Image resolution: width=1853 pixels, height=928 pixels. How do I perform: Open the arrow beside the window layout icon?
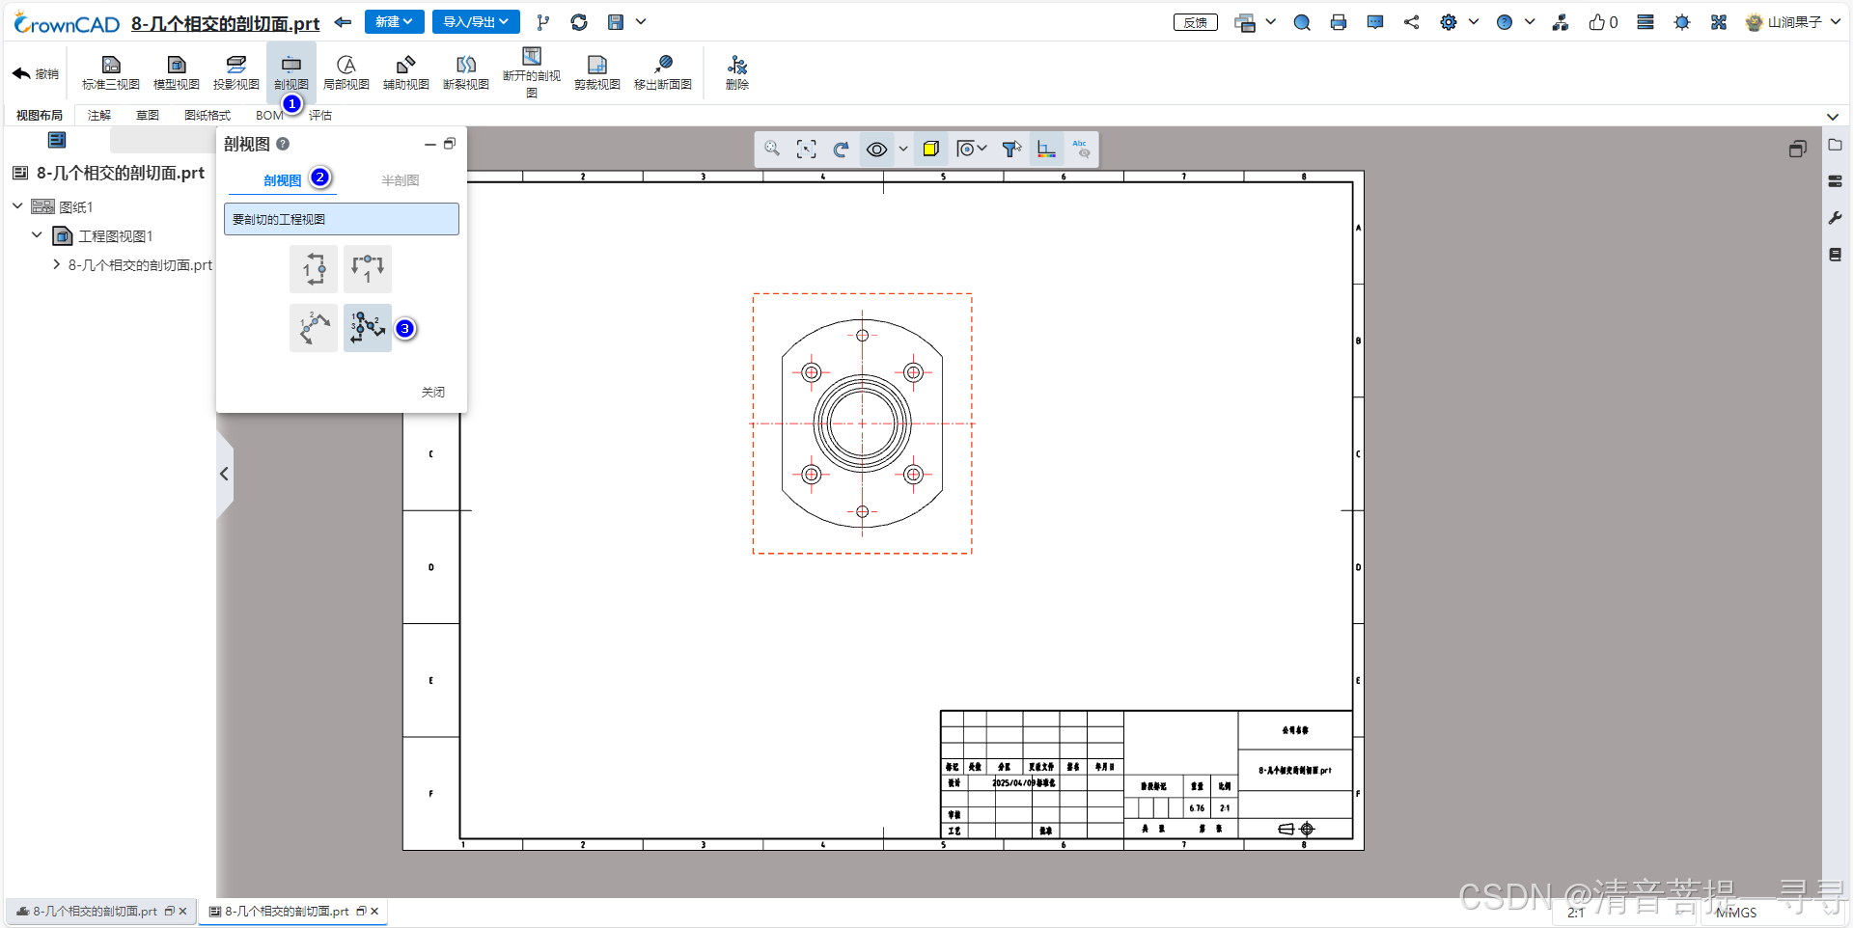point(1270,21)
